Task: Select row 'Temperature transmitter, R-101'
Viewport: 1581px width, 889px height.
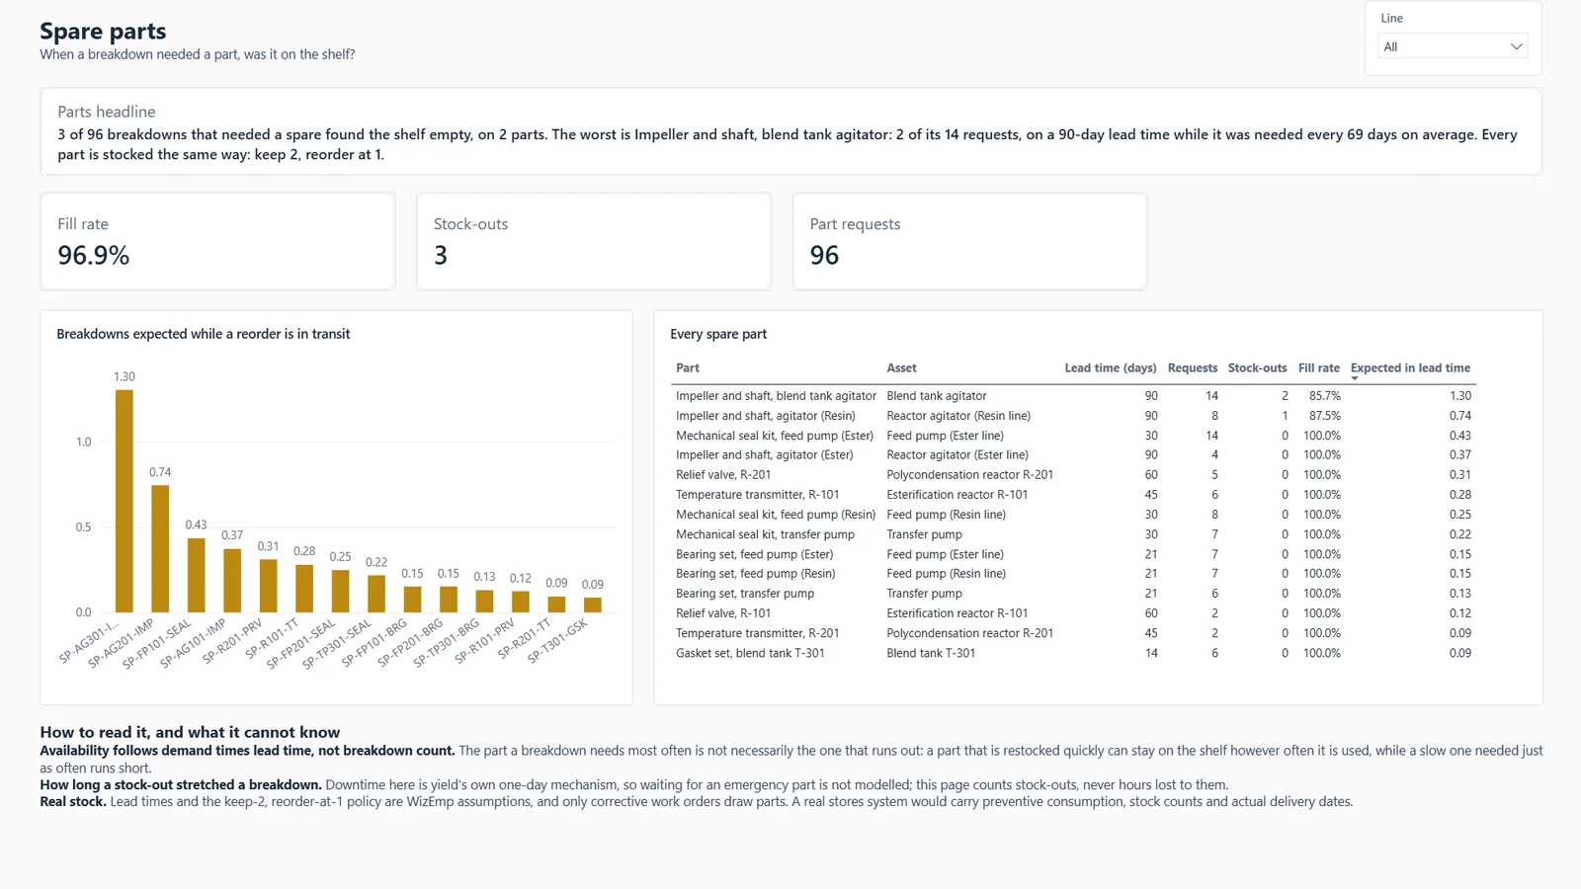Action: (1073, 495)
